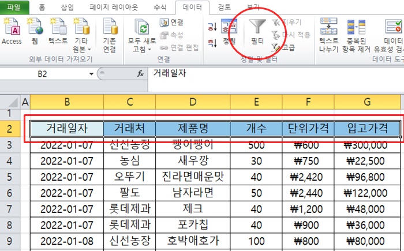Open existing connections (기존 연결)
Image resolution: width=404 pixels, height=251 pixels.
coord(110,35)
